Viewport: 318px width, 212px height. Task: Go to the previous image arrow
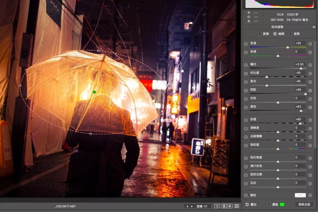pos(187,206)
